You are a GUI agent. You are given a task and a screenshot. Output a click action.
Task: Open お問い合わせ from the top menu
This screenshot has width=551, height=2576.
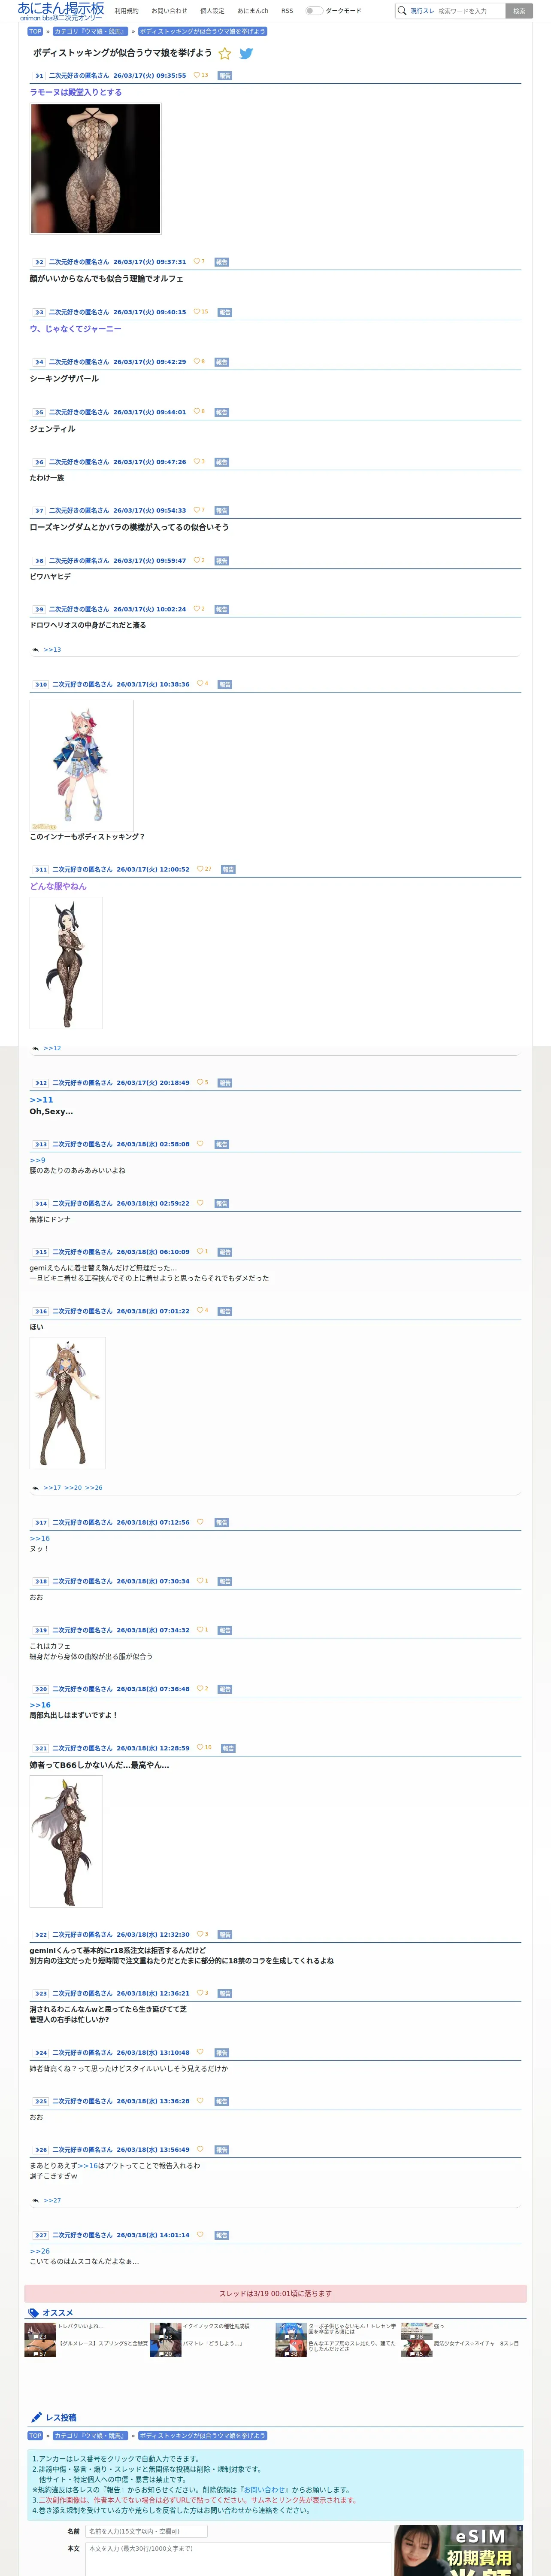coord(169,11)
